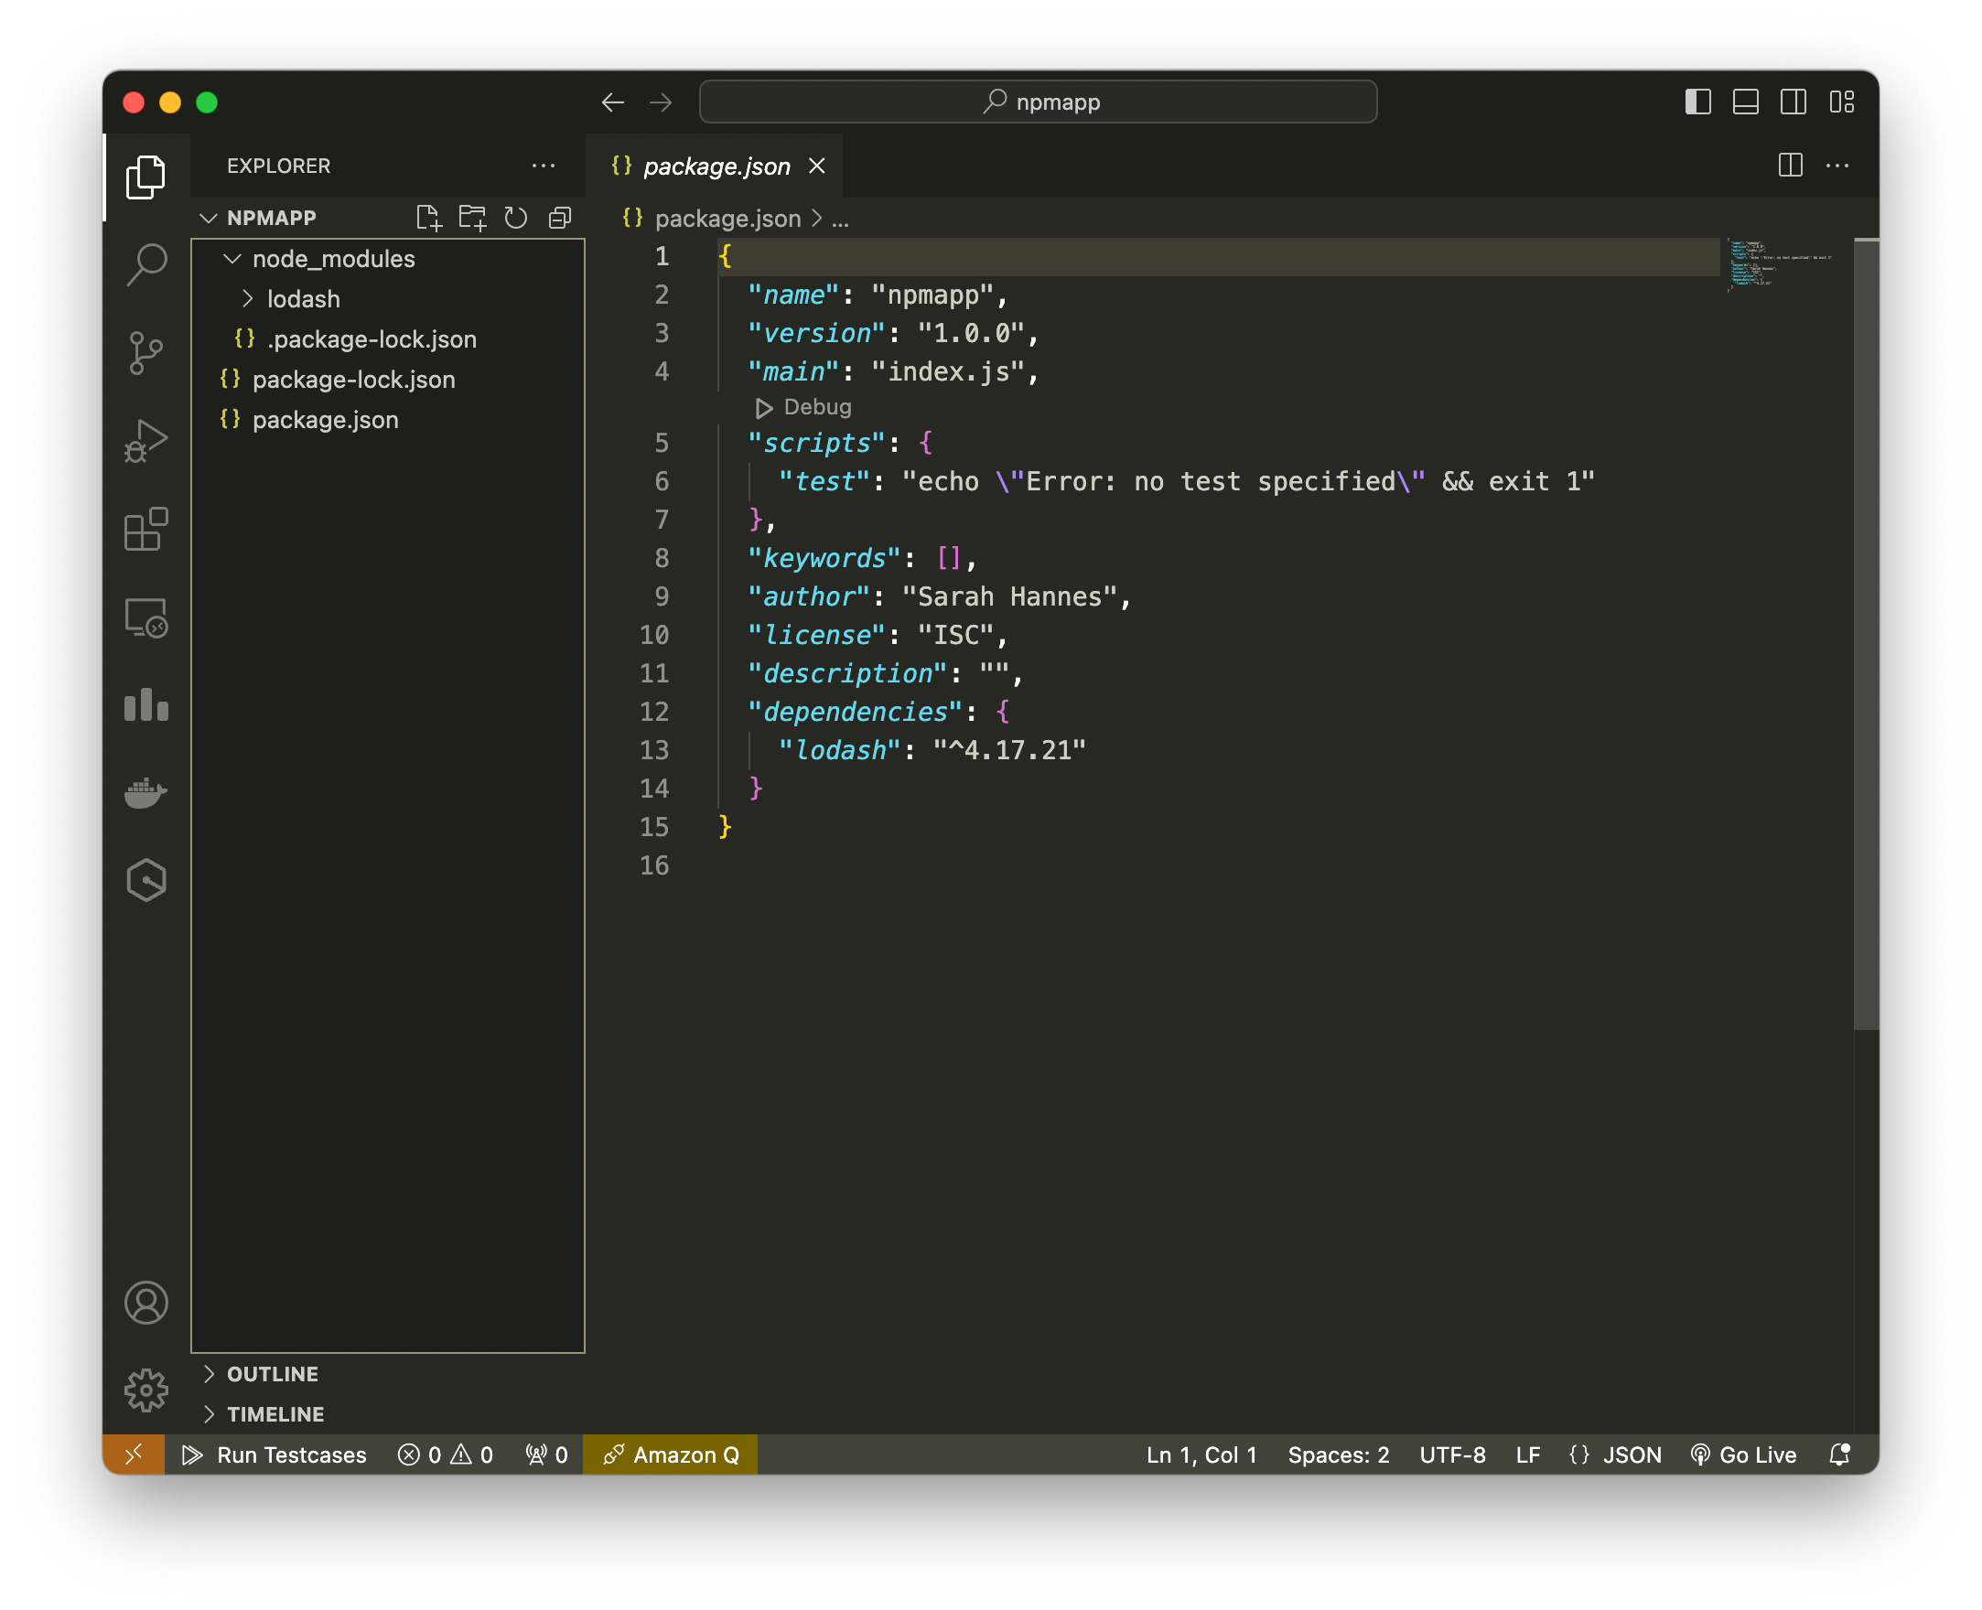The width and height of the screenshot is (1982, 1610).
Task: Click the "scripts" key in editor
Action: point(816,444)
